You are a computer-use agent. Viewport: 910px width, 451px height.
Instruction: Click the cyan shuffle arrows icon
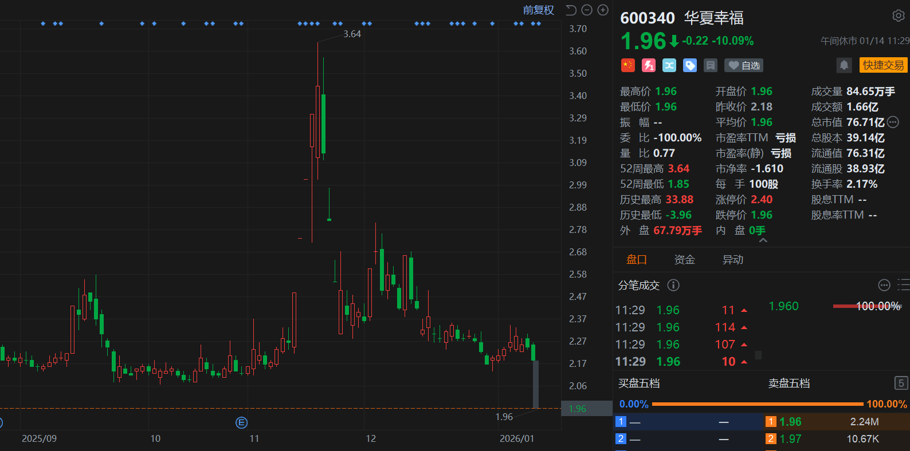[x=669, y=65]
